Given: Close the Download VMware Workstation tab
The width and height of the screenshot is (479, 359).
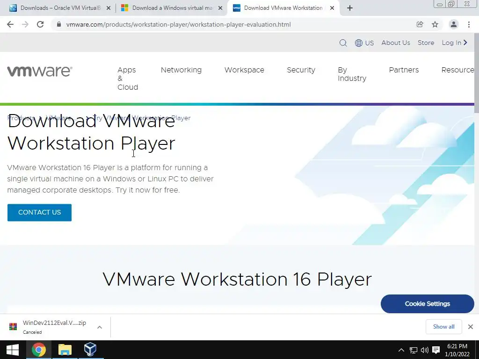Looking at the screenshot, I should (x=332, y=8).
